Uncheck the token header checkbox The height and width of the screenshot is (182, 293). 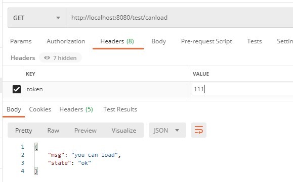coord(17,89)
